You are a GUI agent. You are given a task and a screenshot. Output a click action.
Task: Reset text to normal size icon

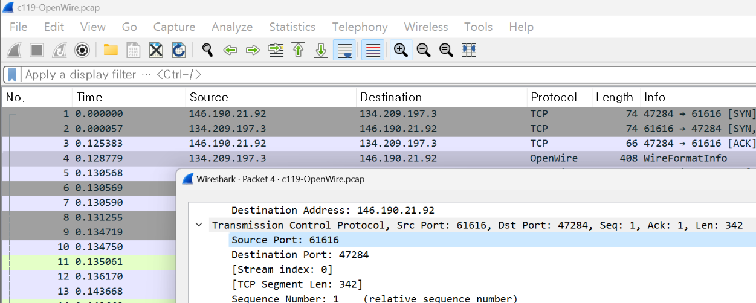click(446, 50)
